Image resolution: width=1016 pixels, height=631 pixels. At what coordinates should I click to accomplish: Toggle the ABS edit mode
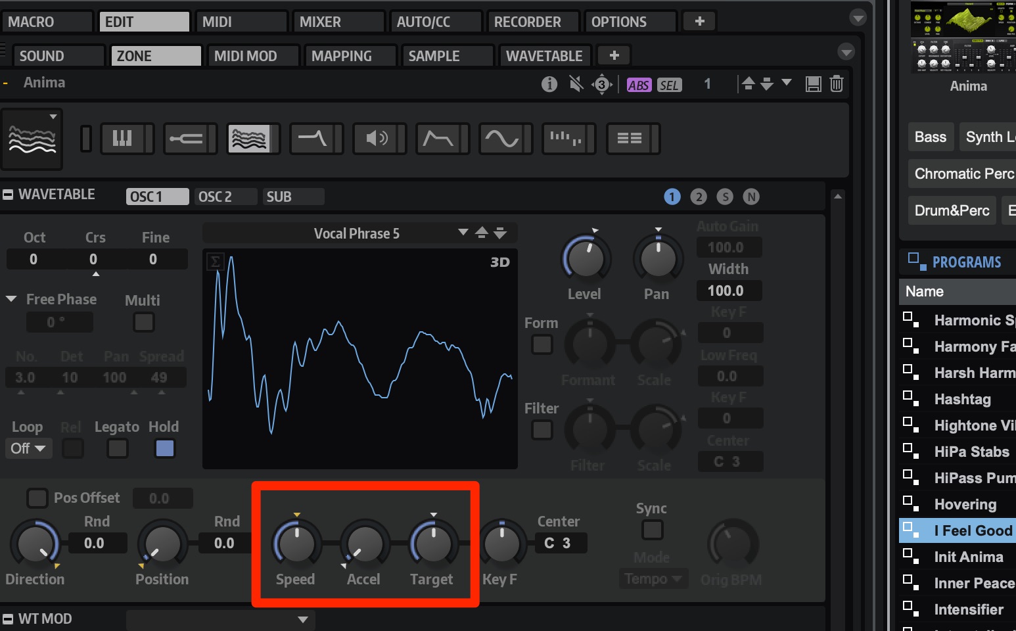point(639,85)
